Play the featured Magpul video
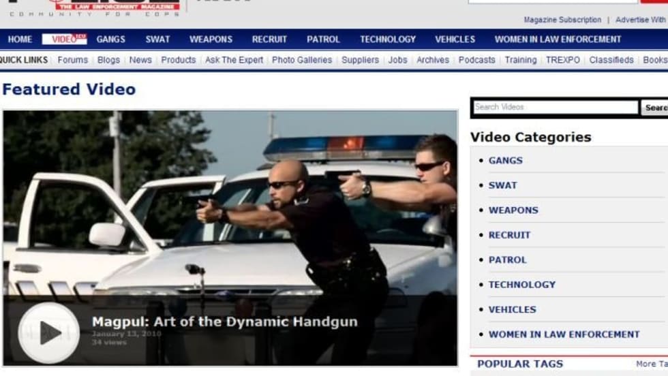Viewport: 668px width, 376px height. [48, 332]
